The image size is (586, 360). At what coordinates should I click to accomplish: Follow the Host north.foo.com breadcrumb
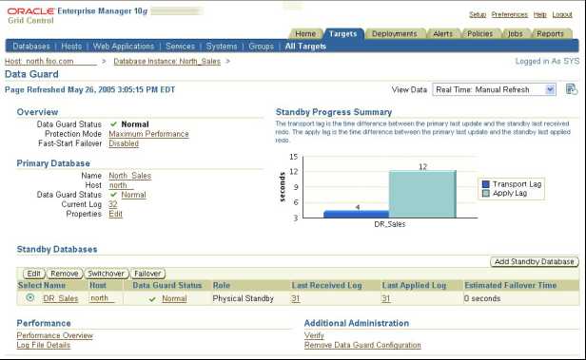(50, 61)
